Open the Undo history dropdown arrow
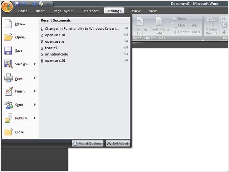The width and height of the screenshot is (229, 172). [29, 4]
